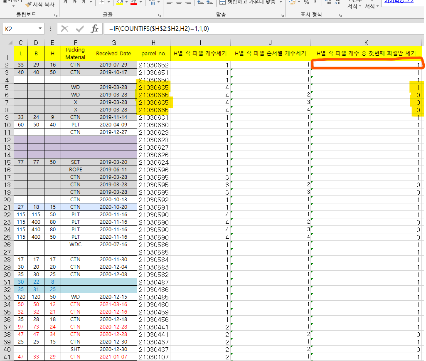
Task: Click the Format Painter (서식 복사) button
Action: (x=39, y=4)
